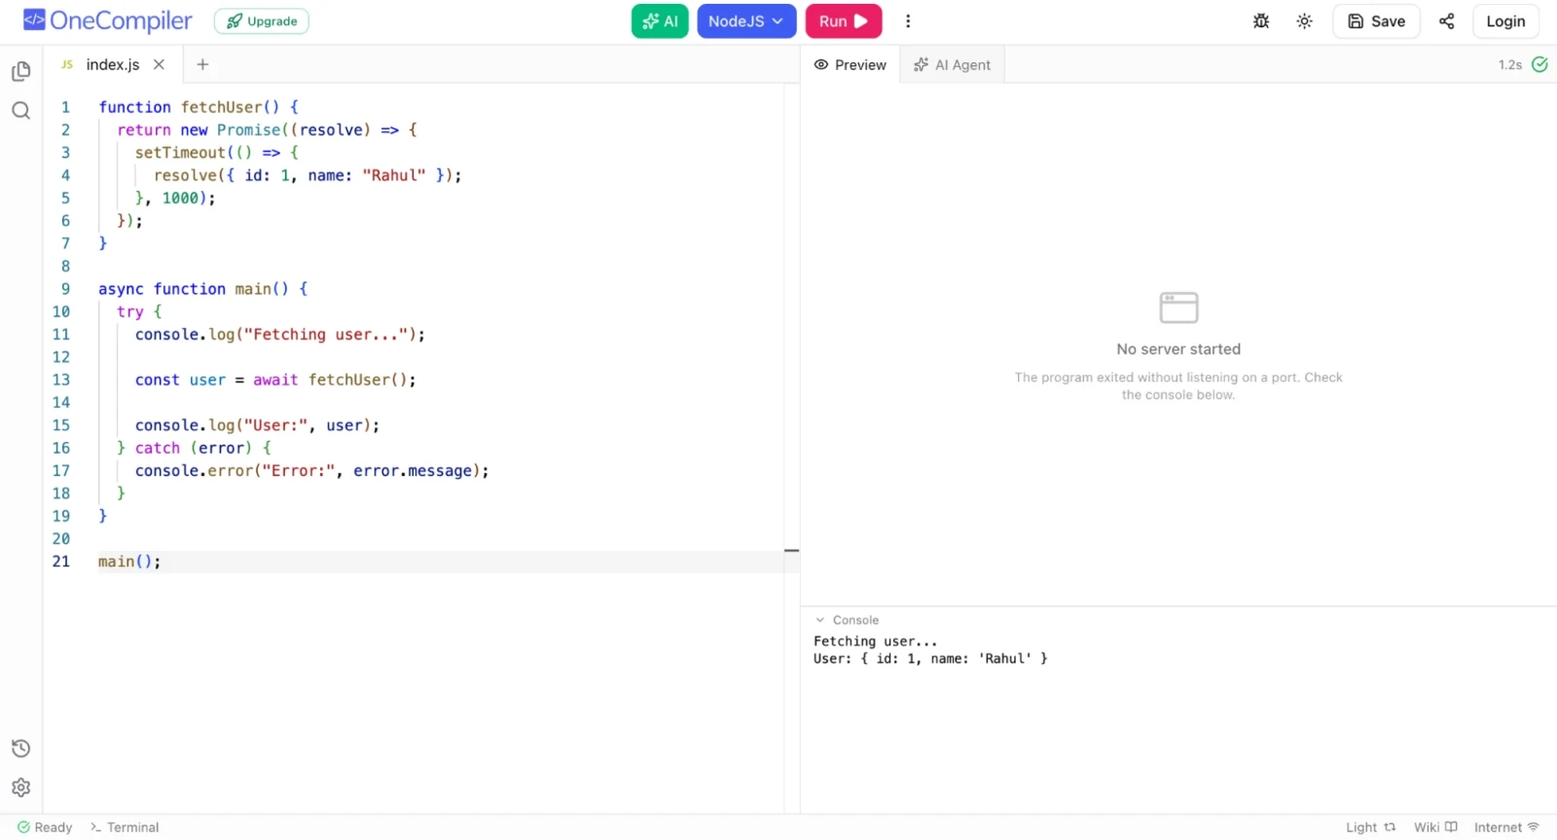This screenshot has width=1557, height=840.
Task: Click the Ready status indicator
Action: click(x=45, y=827)
